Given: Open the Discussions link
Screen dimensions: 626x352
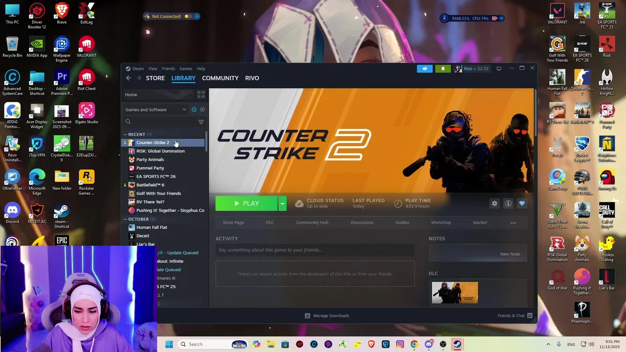Looking at the screenshot, I should 362,222.
